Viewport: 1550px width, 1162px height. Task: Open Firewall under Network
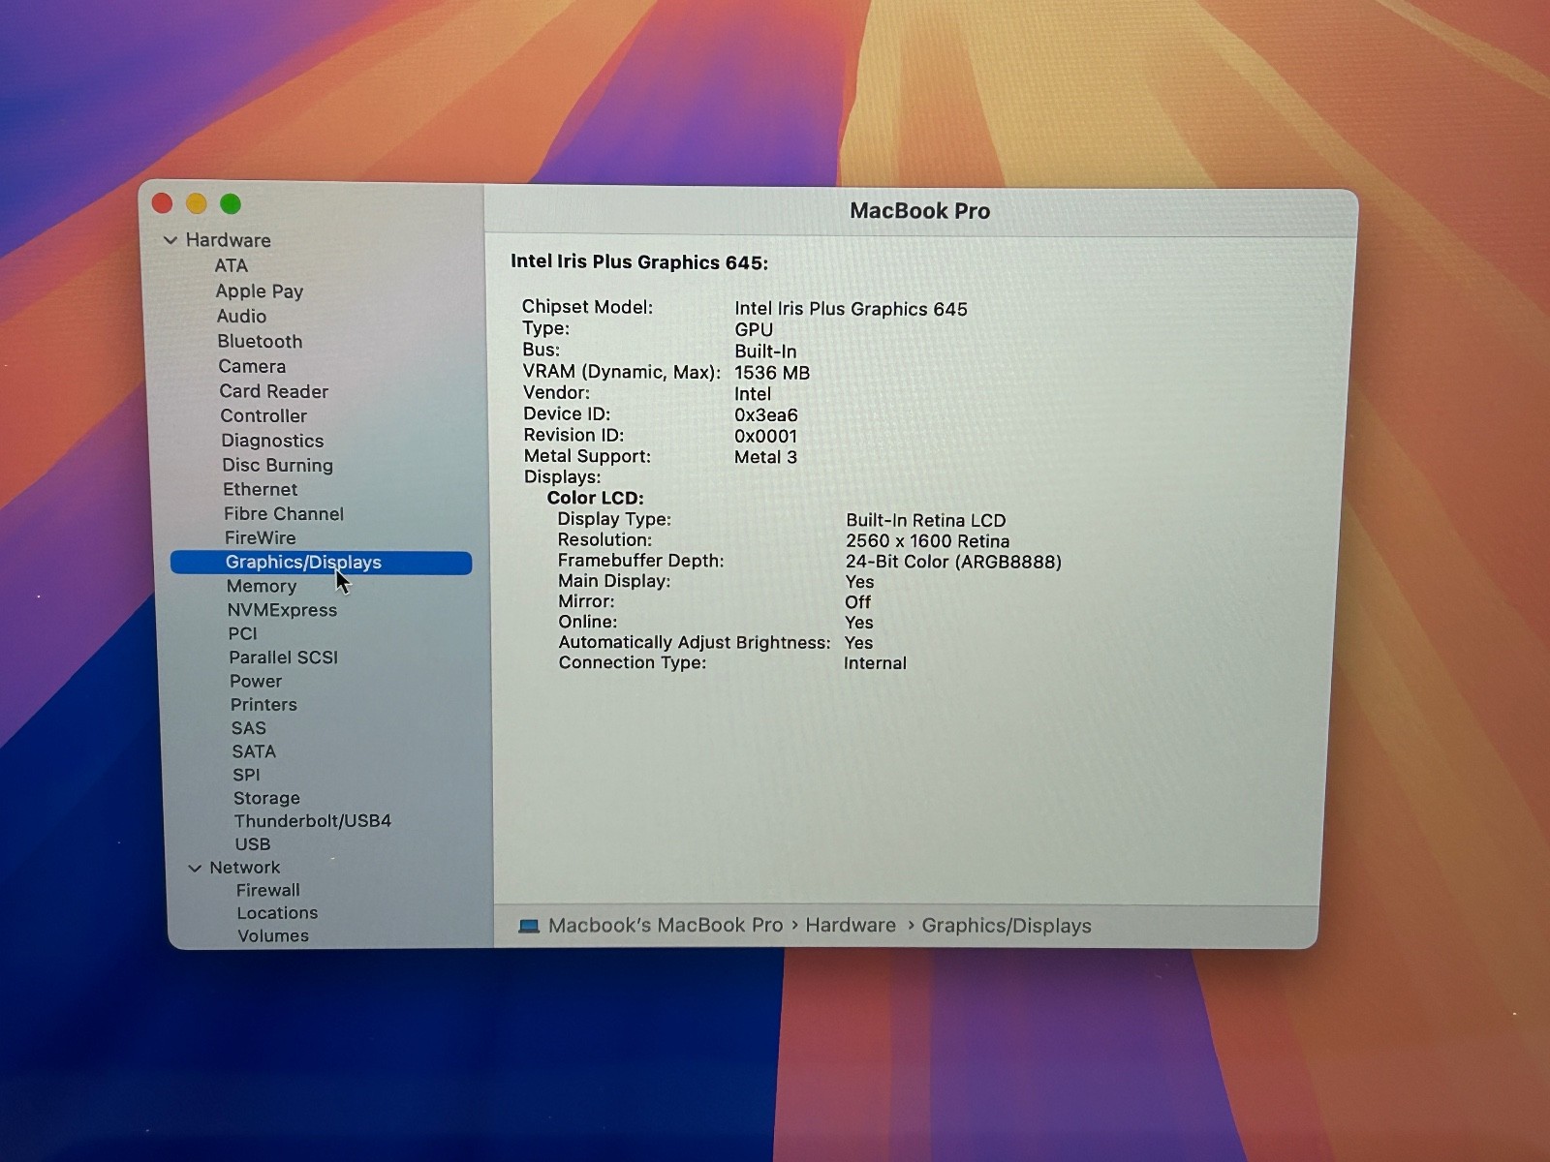point(267,890)
